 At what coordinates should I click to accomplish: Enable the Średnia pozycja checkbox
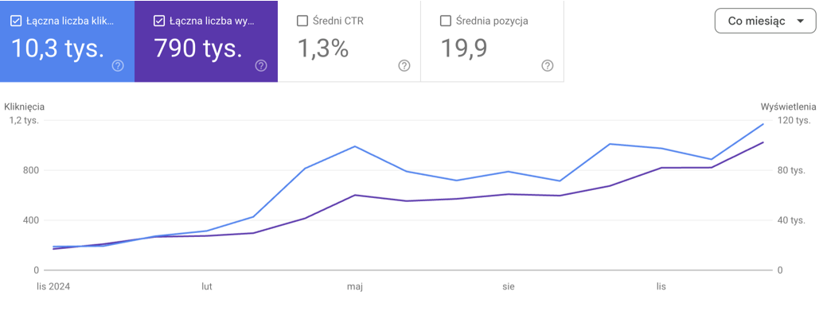coord(445,21)
